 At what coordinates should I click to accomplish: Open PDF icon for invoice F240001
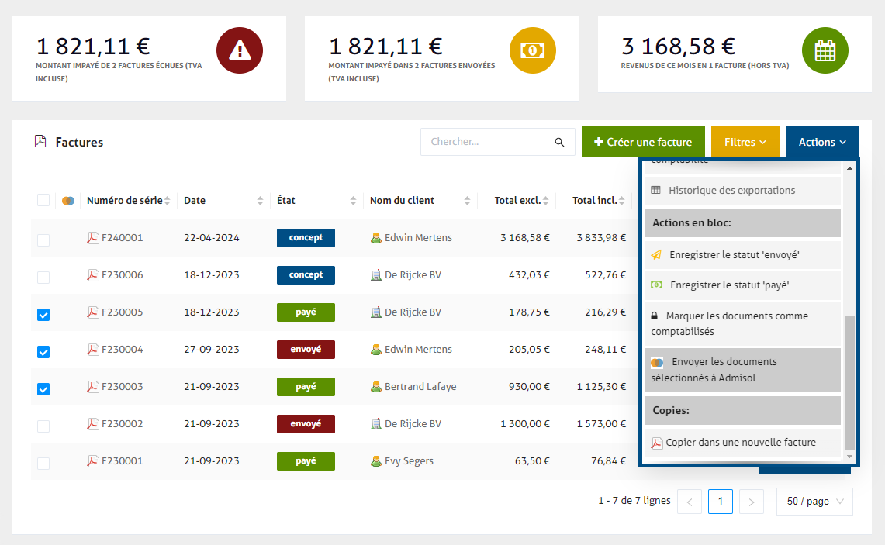click(93, 238)
